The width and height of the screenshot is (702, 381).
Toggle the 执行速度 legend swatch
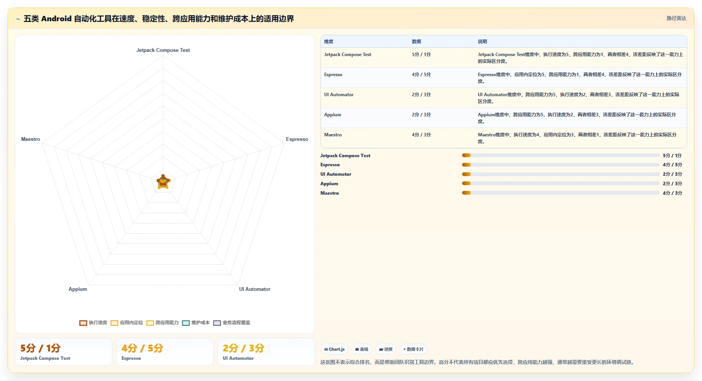coord(83,323)
